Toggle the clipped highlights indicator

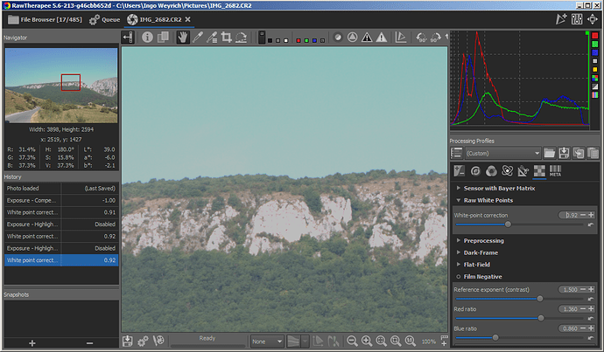coord(383,38)
